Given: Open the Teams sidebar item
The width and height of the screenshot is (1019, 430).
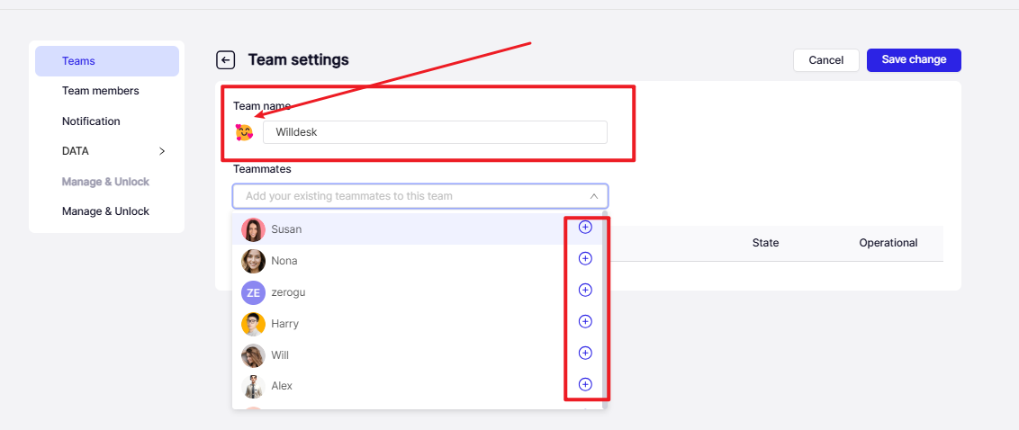Looking at the screenshot, I should [107, 61].
